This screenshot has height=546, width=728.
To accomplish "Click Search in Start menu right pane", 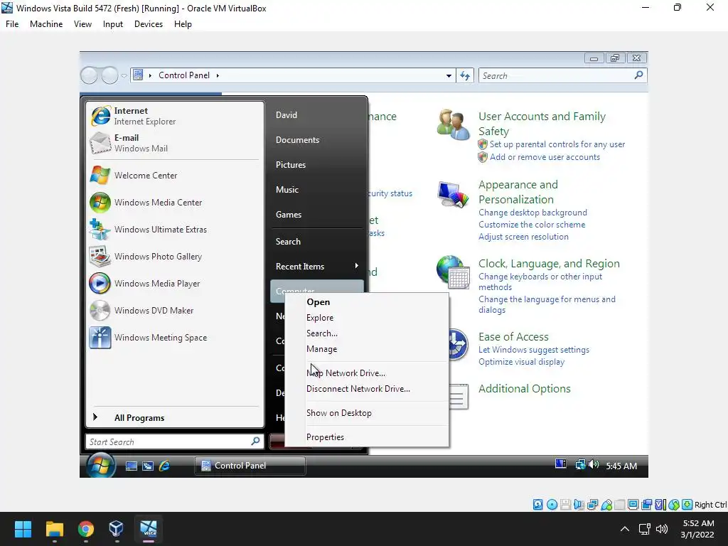I will [x=316, y=242].
